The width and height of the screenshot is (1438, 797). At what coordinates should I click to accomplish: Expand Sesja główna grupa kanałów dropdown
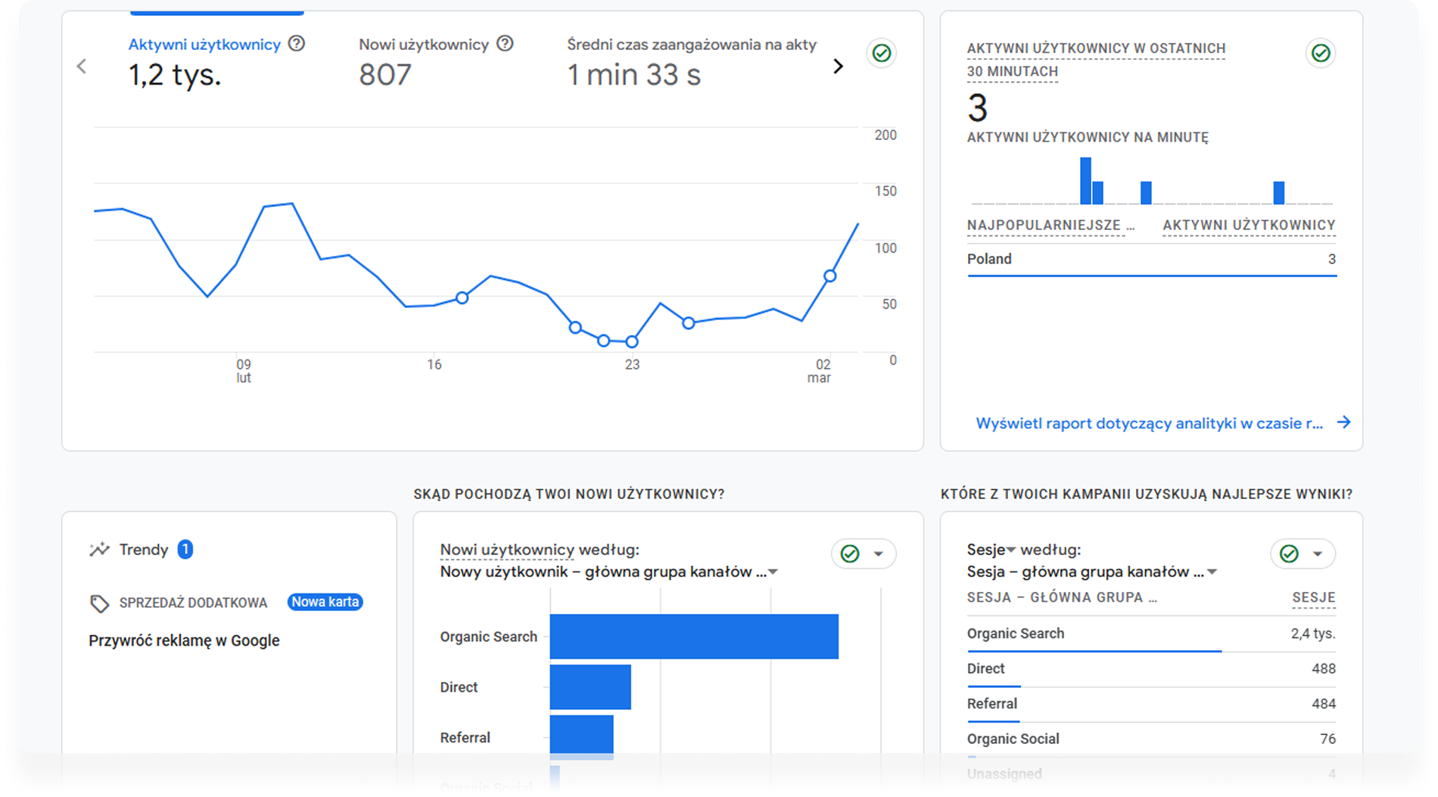(x=1212, y=572)
